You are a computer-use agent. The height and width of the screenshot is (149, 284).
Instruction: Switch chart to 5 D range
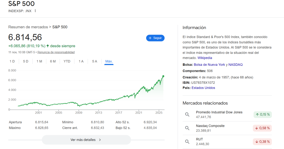click(x=26, y=61)
